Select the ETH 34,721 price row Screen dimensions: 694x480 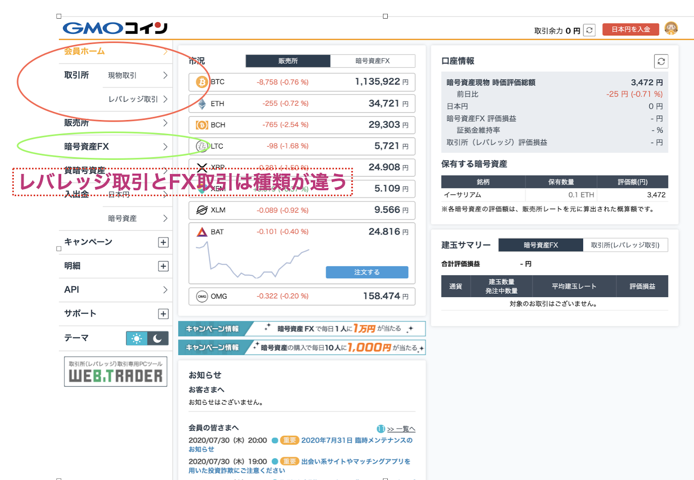tap(302, 104)
